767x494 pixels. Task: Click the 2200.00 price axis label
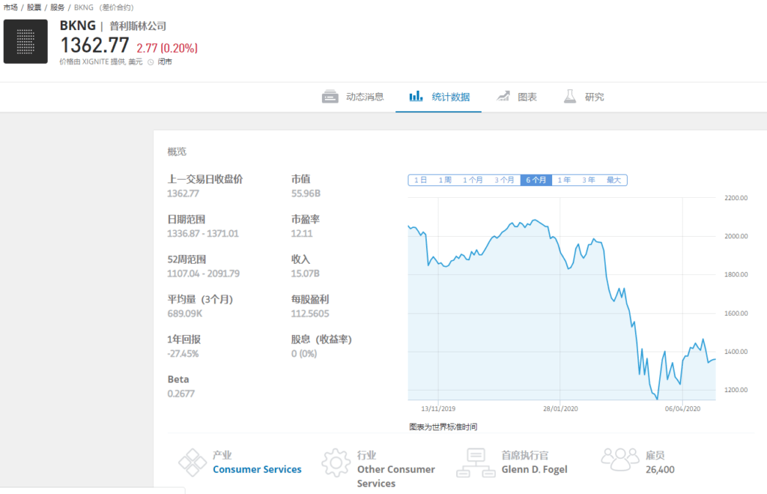tap(736, 198)
